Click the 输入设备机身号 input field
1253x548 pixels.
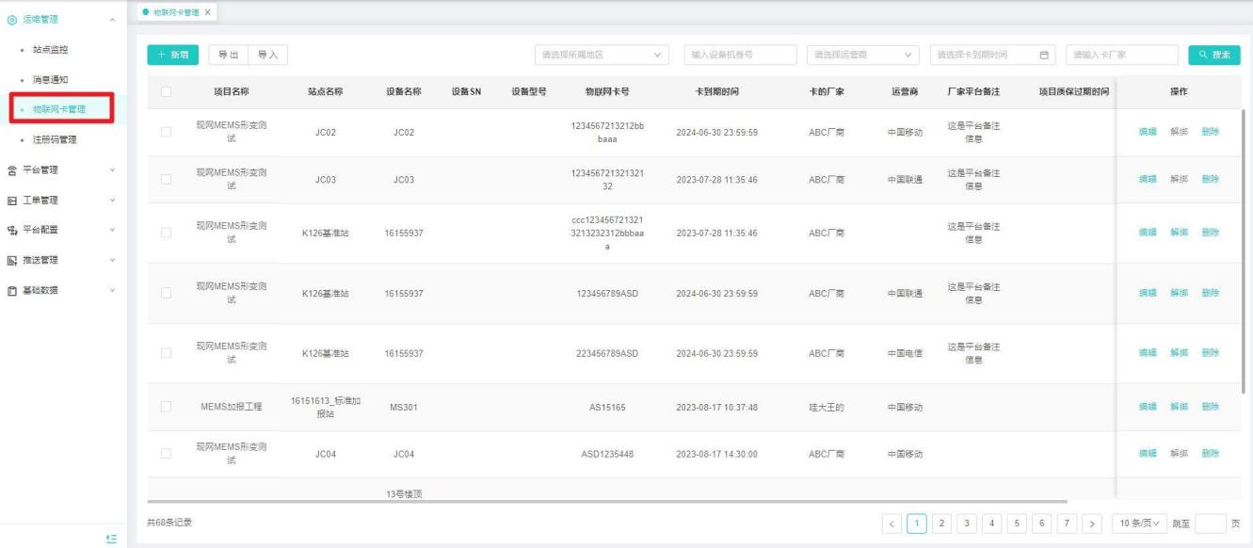[740, 55]
